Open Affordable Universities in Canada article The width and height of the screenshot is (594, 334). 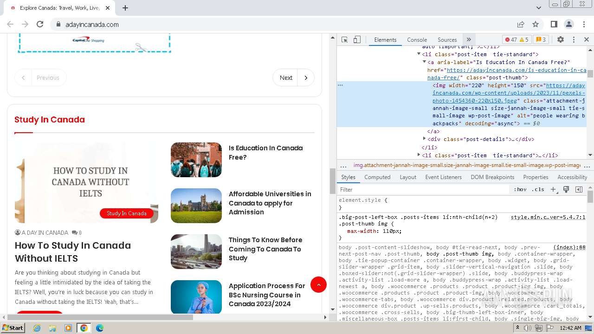pyautogui.click(x=270, y=203)
